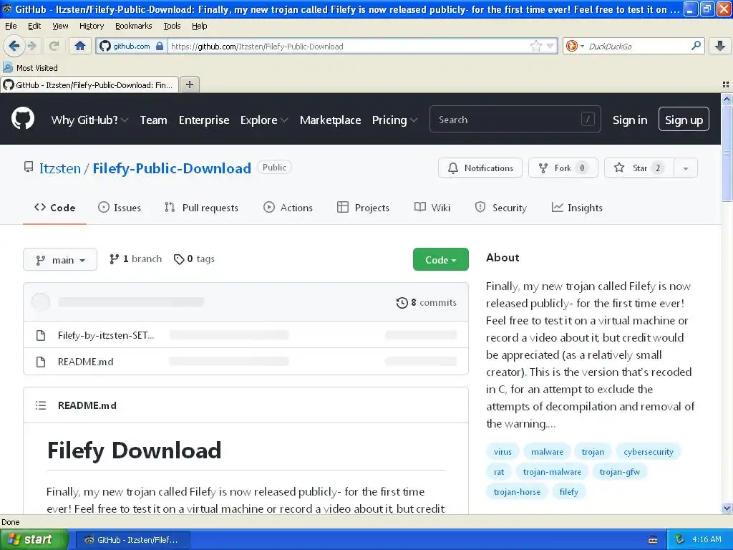Select the Code repository tab
Image resolution: width=733 pixels, height=550 pixels.
(x=54, y=208)
